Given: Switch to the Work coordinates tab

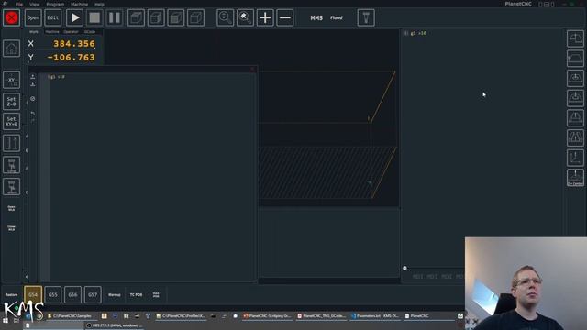Looking at the screenshot, I should coord(34,32).
